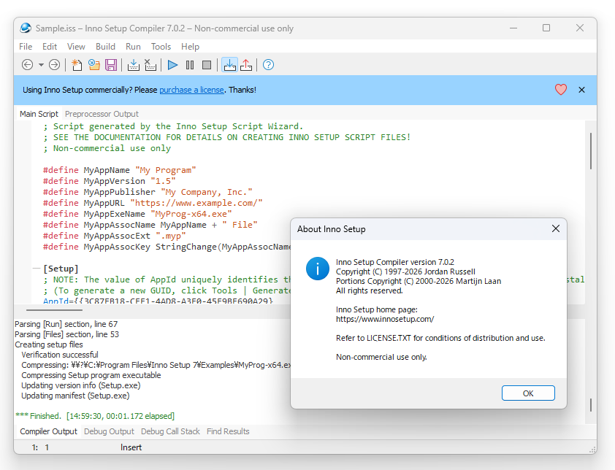Viewport: 615px width, 470px height.
Task: Maximize the Inno Setup Compiler window
Action: 546,28
